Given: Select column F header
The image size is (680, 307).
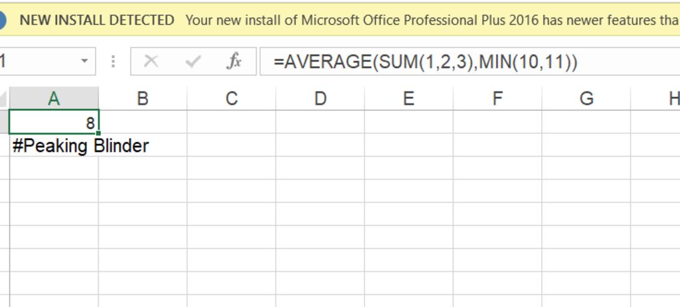Looking at the screenshot, I should [x=497, y=99].
